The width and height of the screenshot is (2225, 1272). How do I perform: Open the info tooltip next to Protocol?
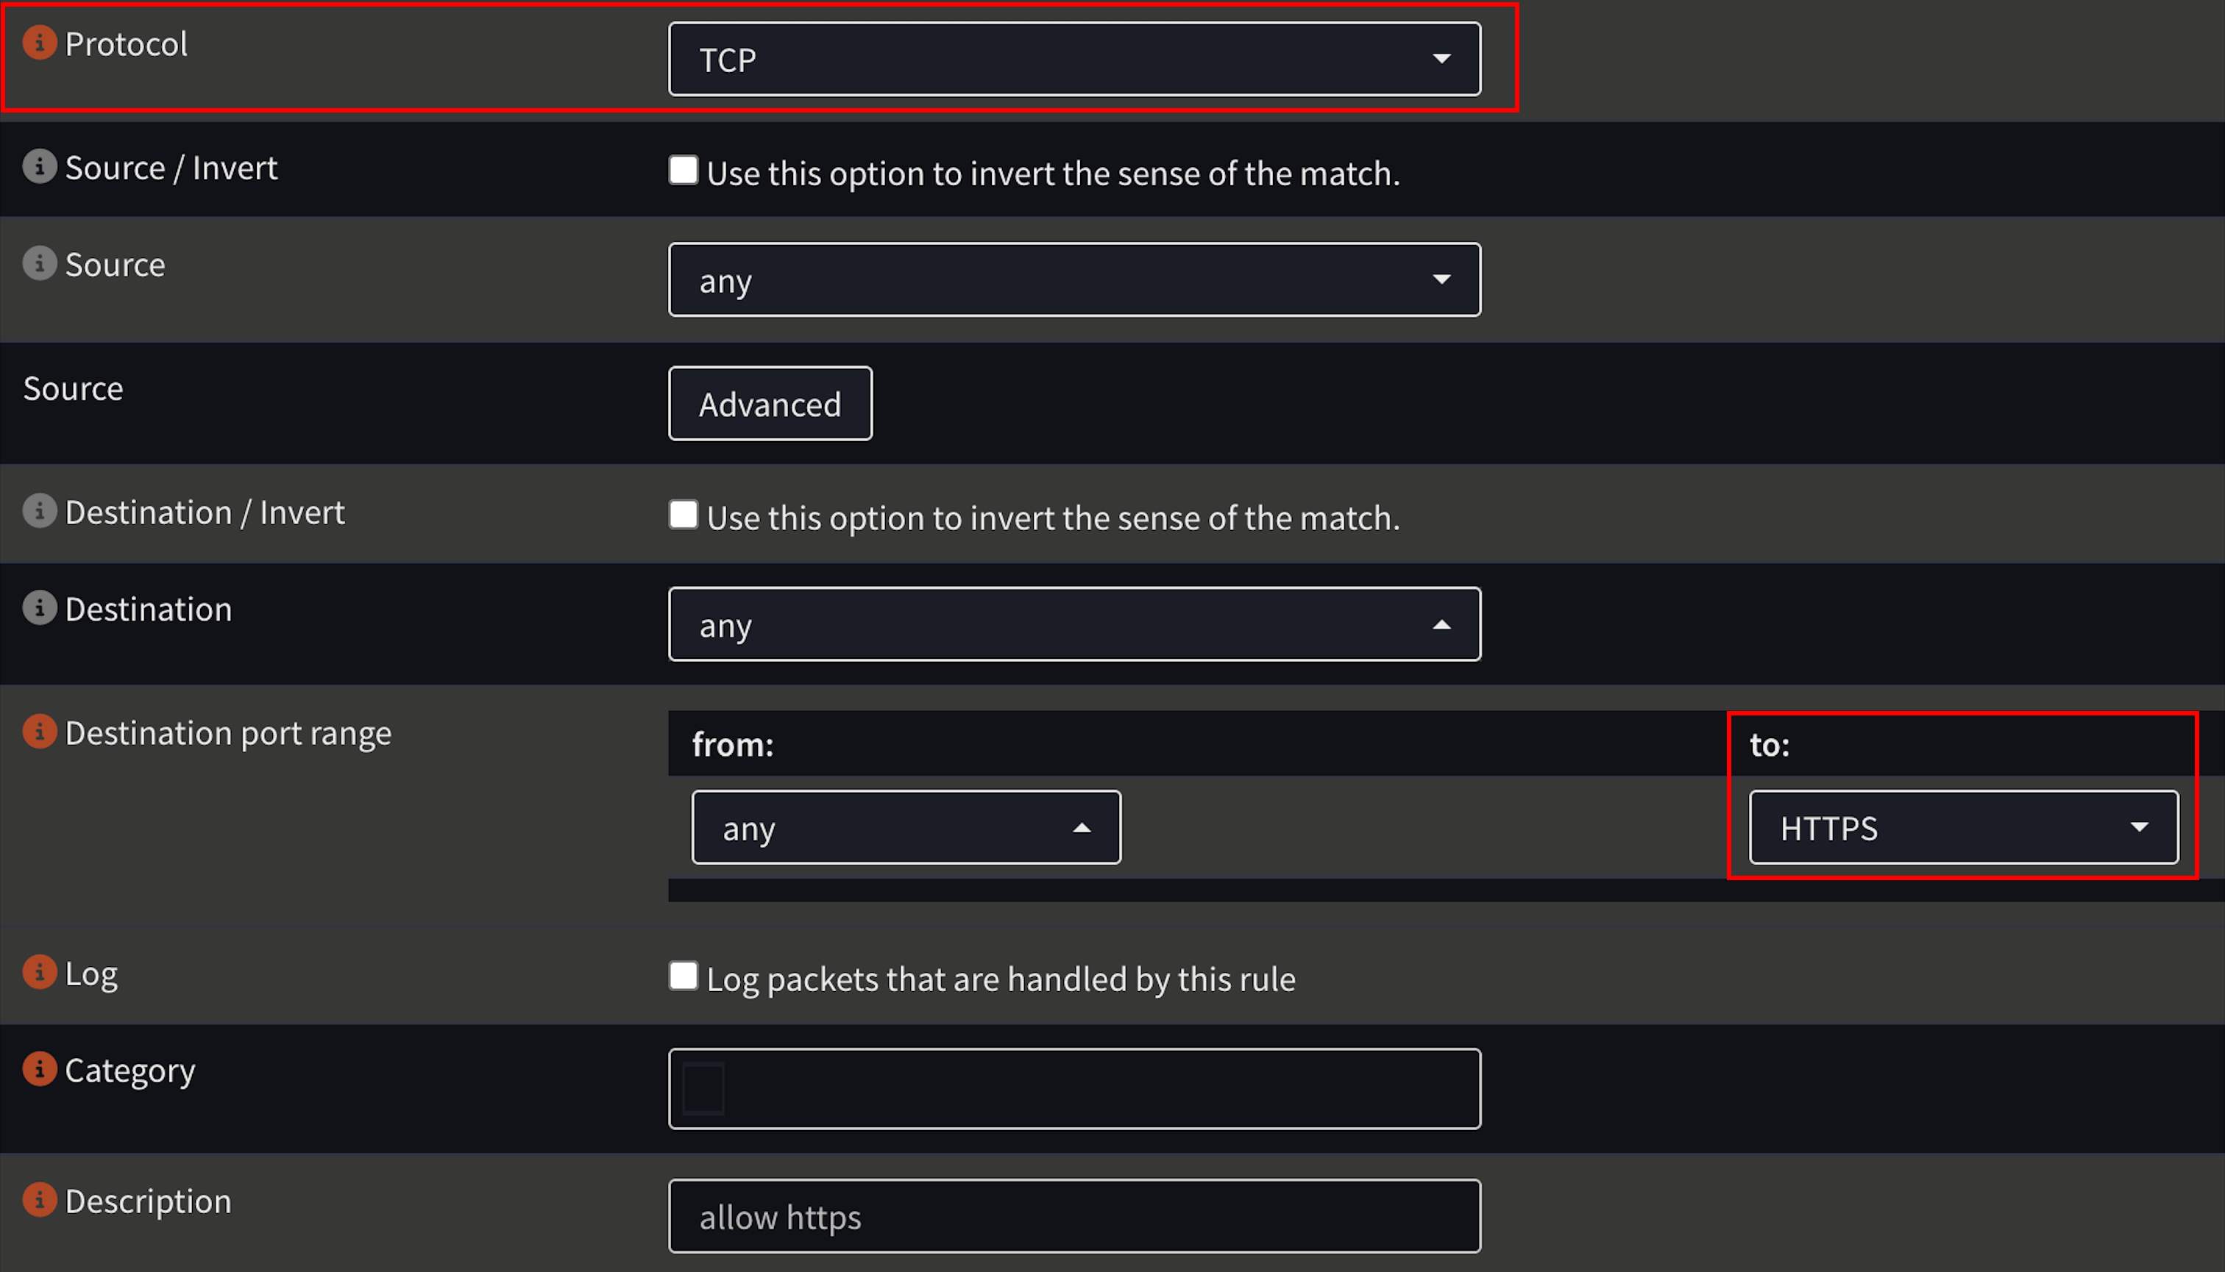point(39,42)
